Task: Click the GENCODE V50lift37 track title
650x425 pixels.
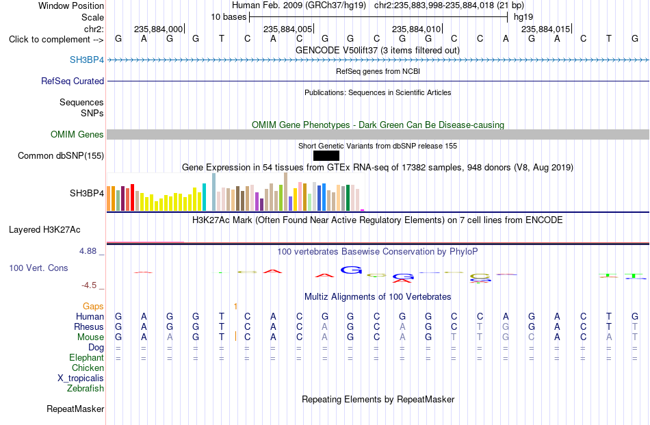Action: tap(378, 50)
